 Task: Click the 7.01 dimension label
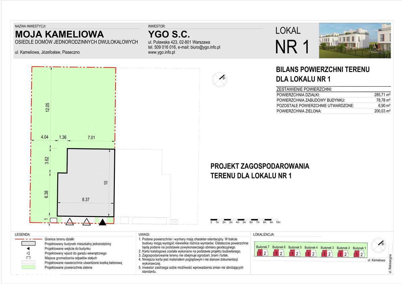click(x=91, y=137)
